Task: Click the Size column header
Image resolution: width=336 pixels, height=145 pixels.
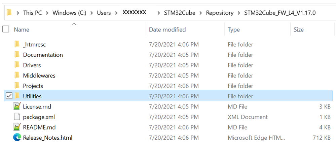Action: 298,30
